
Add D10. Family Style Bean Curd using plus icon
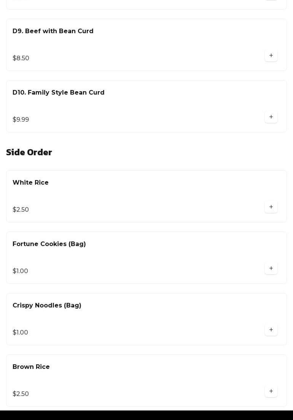click(x=271, y=117)
